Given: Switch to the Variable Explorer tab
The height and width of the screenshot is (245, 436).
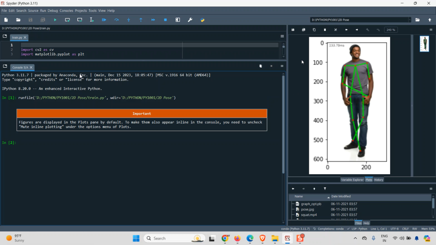Looking at the screenshot, I should (352, 180).
